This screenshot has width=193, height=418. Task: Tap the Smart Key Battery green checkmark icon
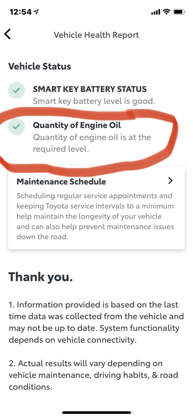tap(16, 91)
